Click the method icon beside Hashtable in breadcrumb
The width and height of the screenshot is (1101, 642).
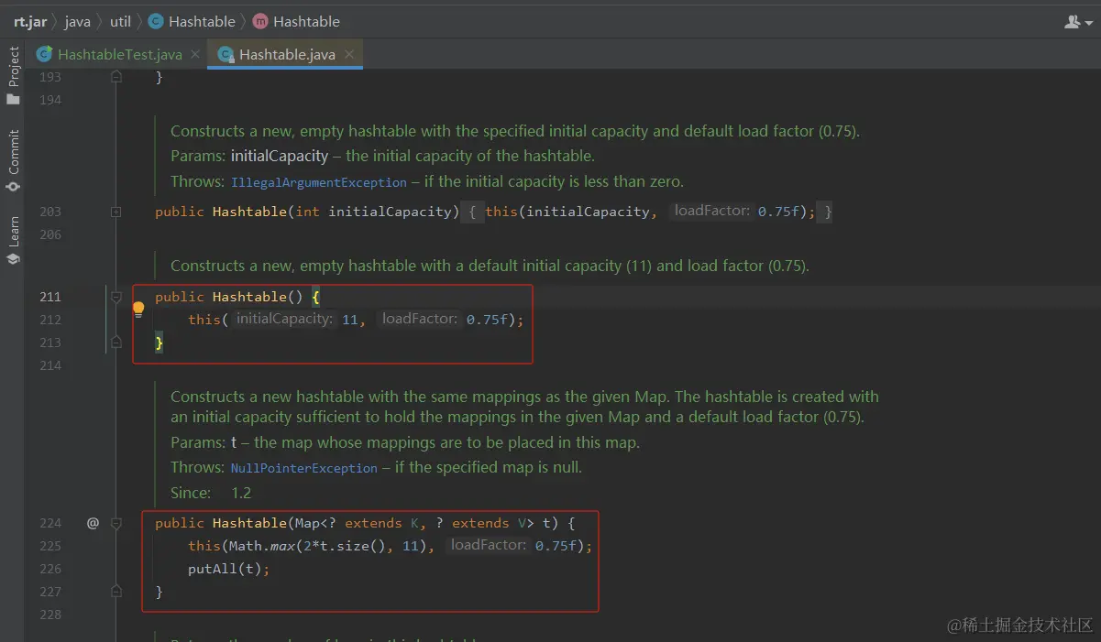pos(259,21)
